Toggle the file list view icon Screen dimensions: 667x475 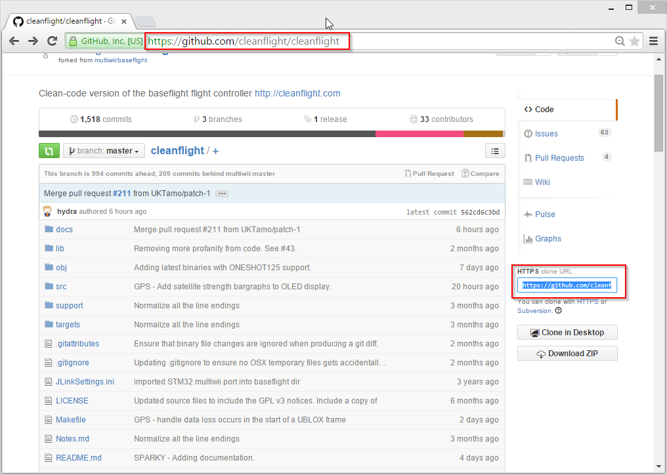[x=495, y=151]
